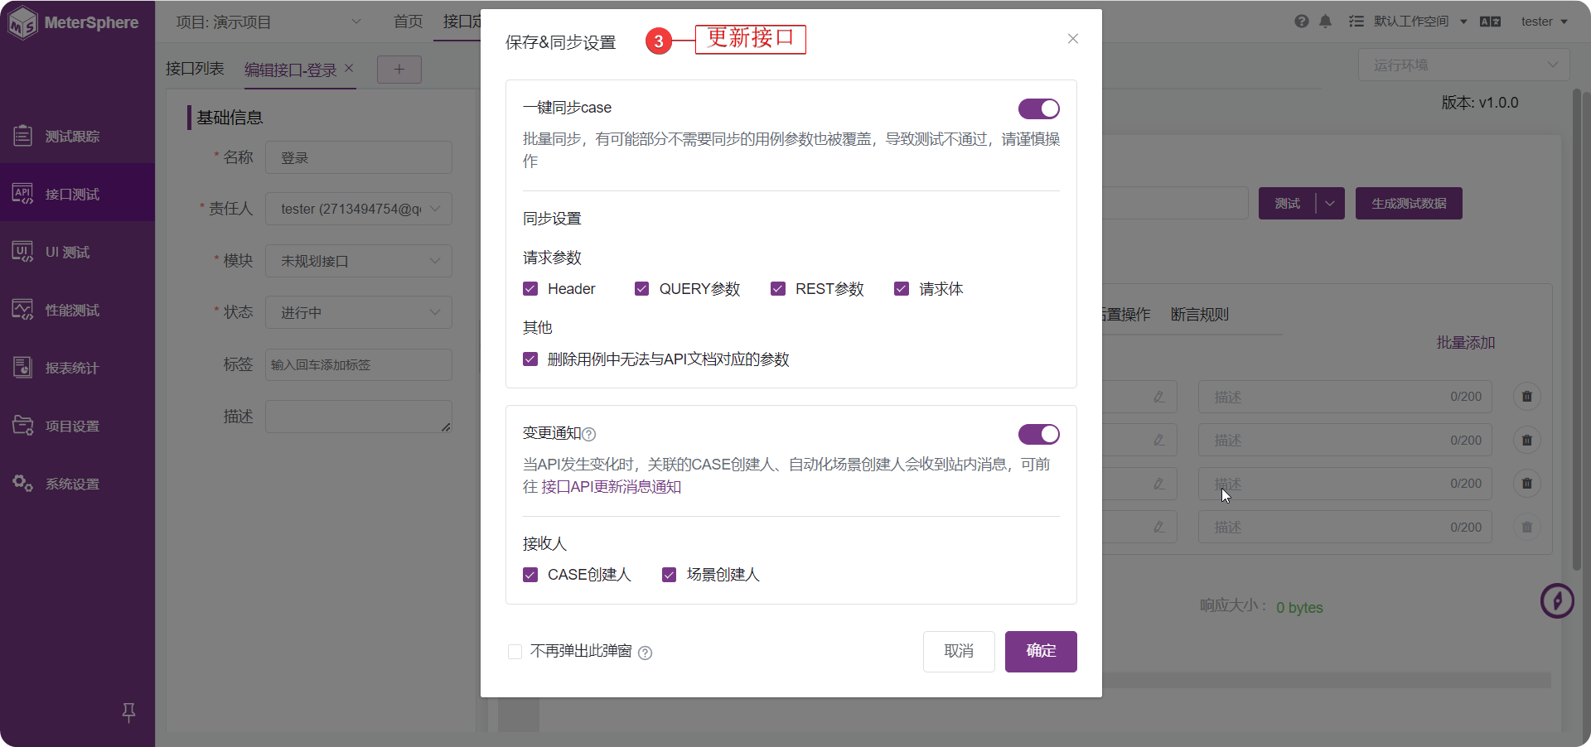Click the 取消 button
Screen dimensions: 1591x747
(959, 652)
